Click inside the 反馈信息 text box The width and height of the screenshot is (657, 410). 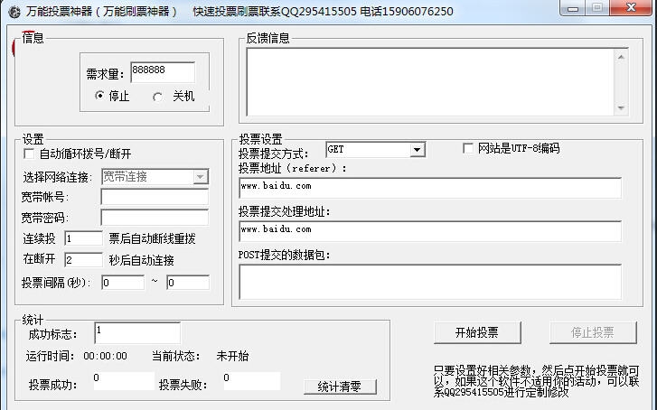coord(430,81)
